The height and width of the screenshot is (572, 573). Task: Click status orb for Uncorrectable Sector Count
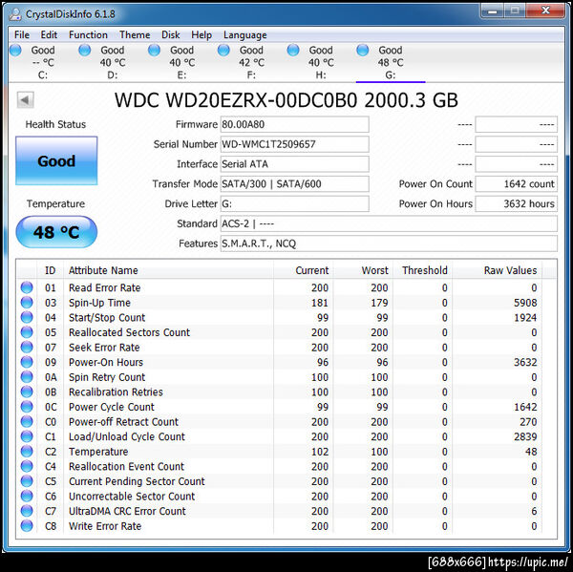tap(27, 496)
